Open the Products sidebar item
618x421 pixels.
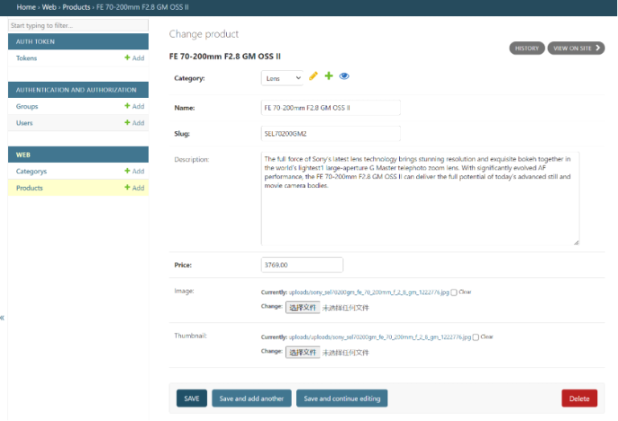(30, 188)
